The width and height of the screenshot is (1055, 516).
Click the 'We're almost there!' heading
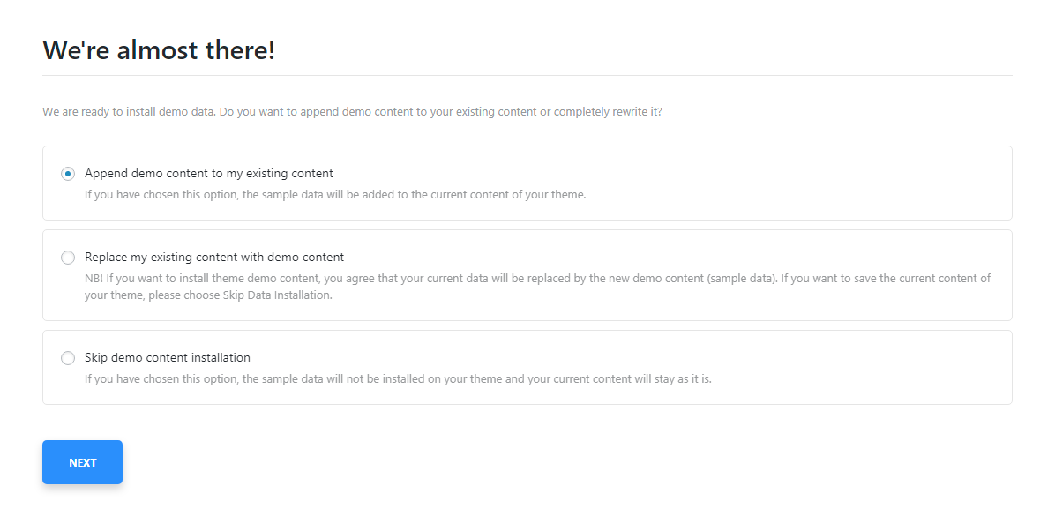coord(159,50)
